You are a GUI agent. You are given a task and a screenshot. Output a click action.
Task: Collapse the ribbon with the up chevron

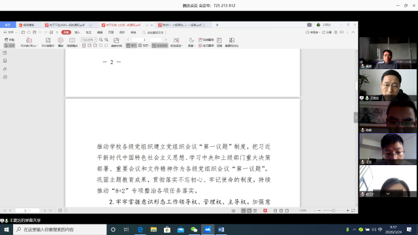click(x=353, y=33)
